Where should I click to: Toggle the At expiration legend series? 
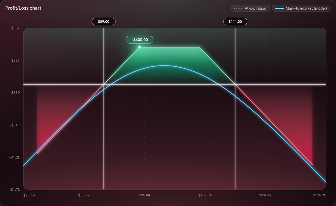[250, 8]
